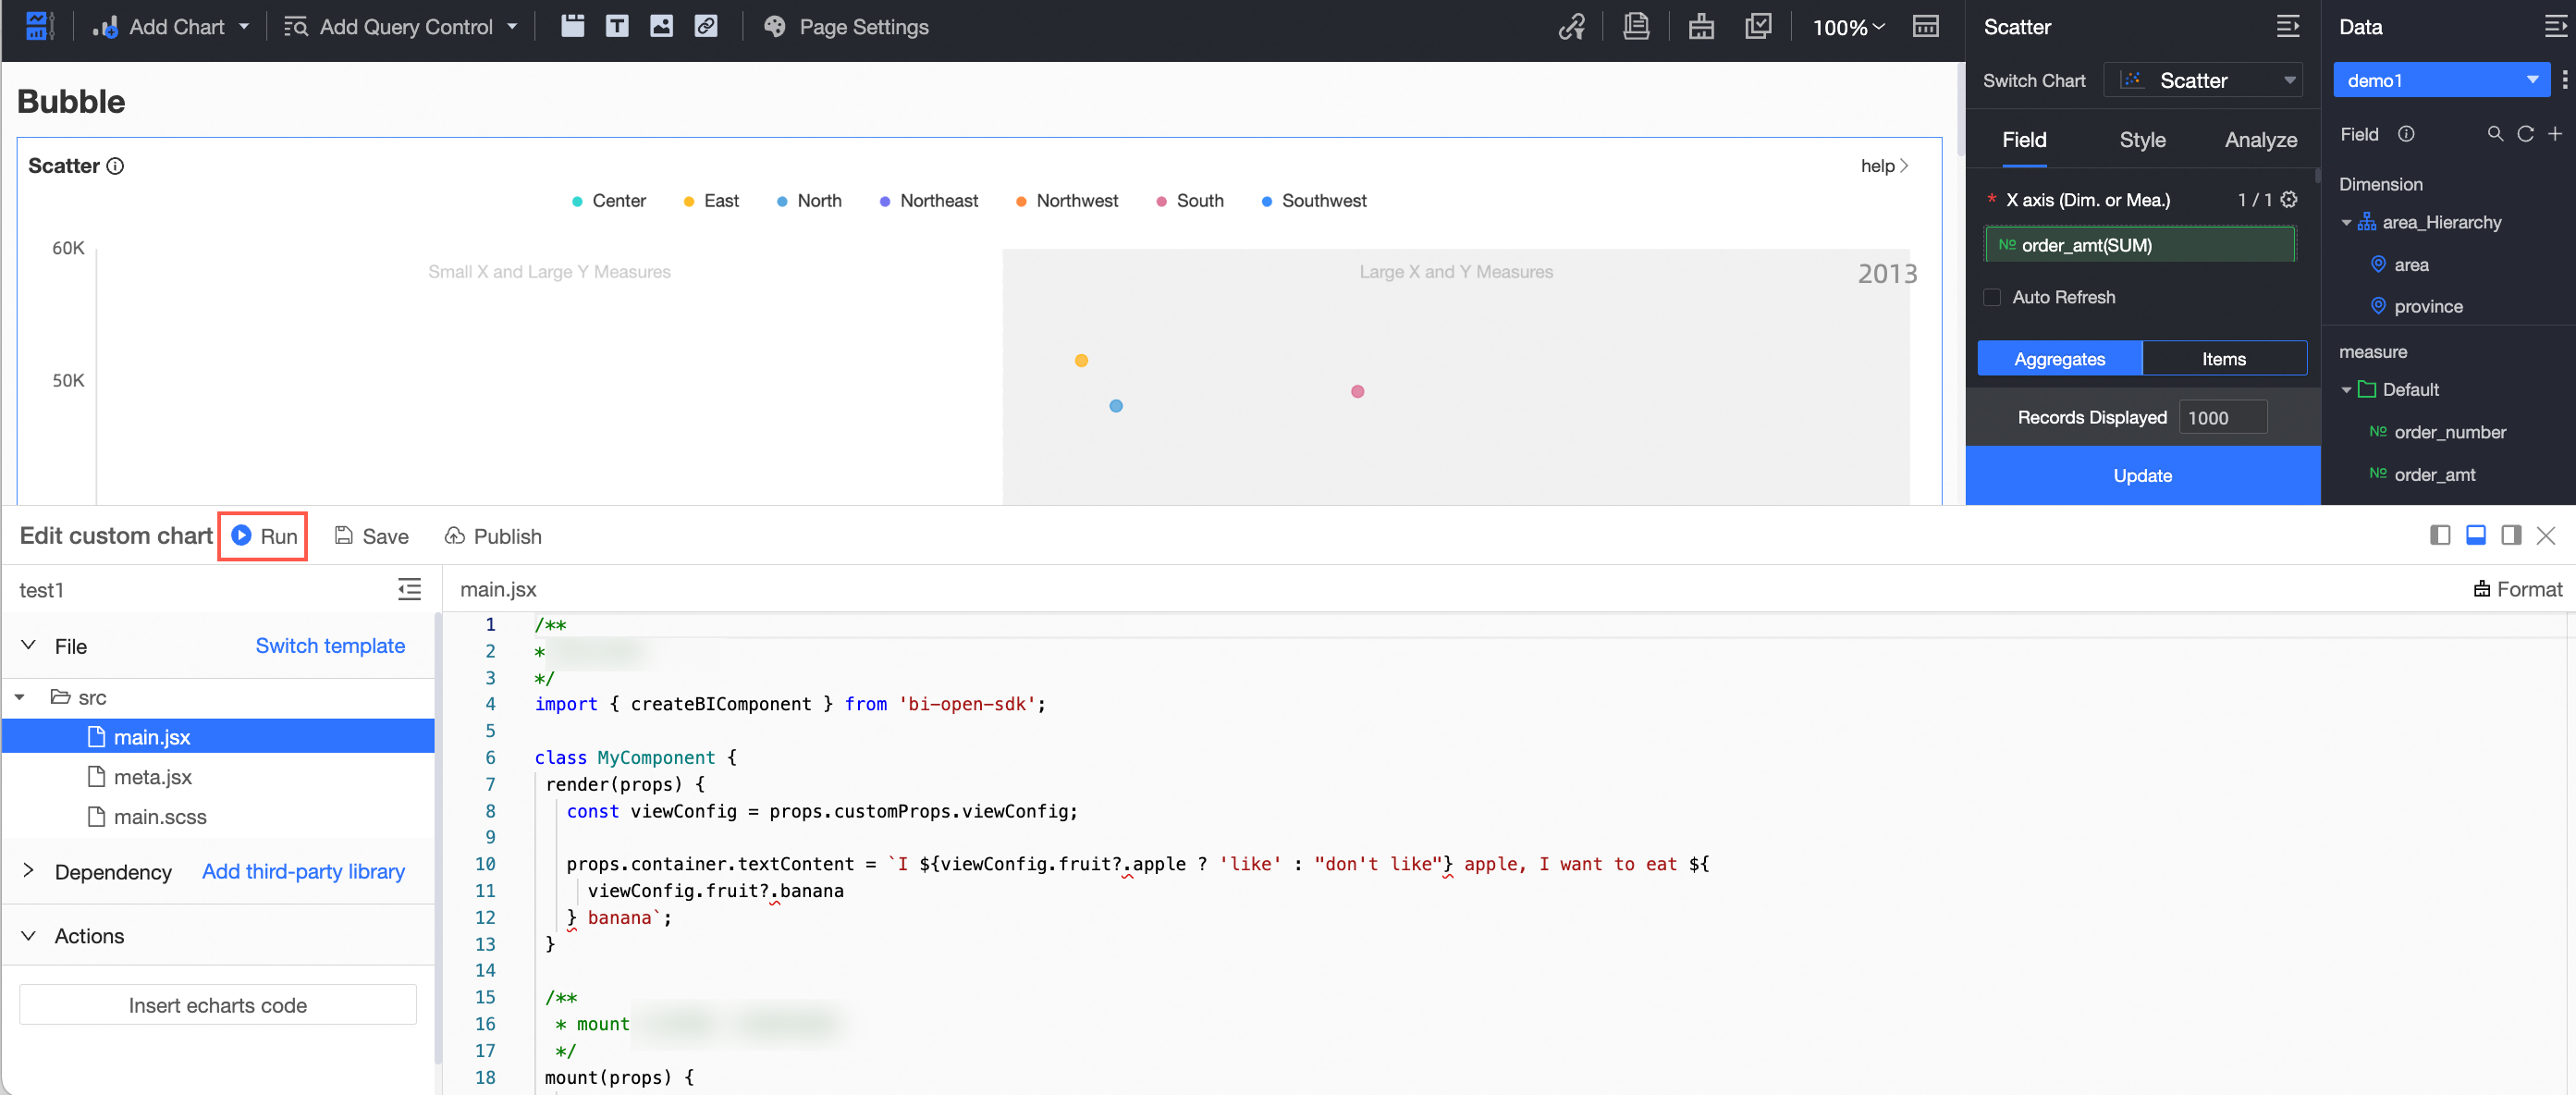Select the Items toggle option
2576x1095 pixels.
(x=2223, y=358)
